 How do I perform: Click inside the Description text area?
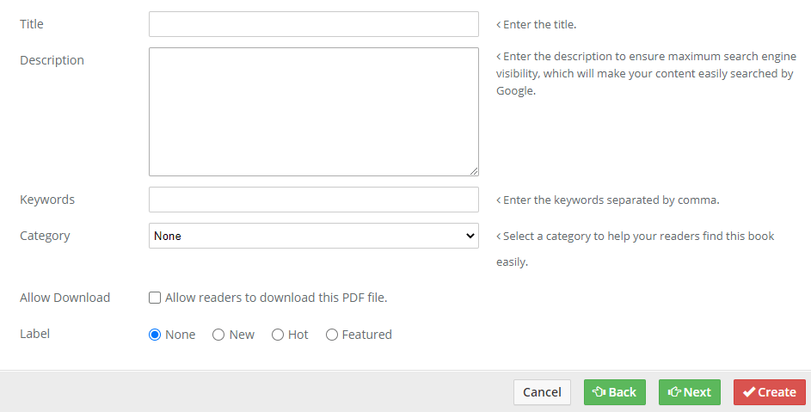click(313, 112)
